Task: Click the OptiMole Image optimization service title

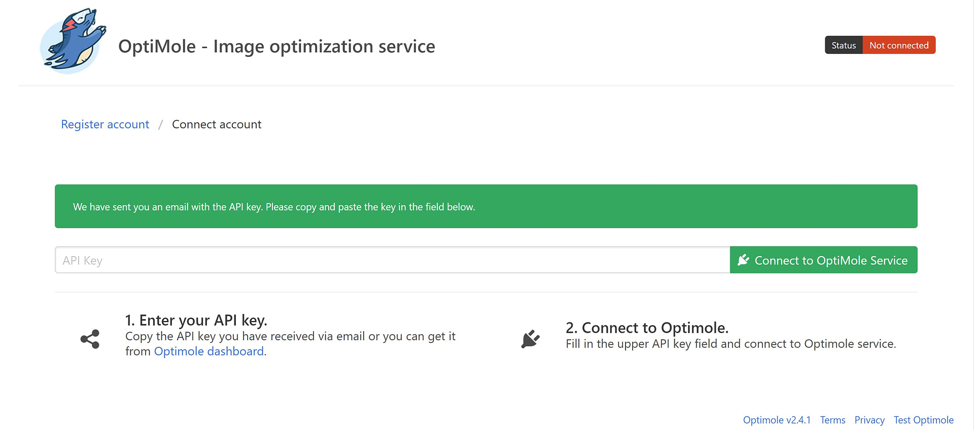Action: (276, 46)
